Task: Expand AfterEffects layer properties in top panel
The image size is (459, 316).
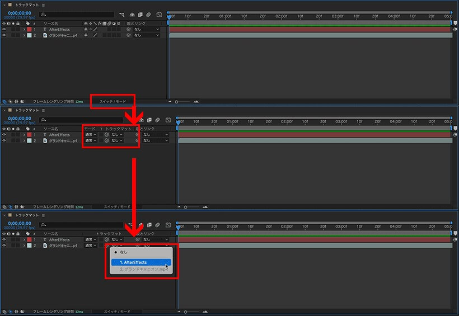Action: coord(24,29)
